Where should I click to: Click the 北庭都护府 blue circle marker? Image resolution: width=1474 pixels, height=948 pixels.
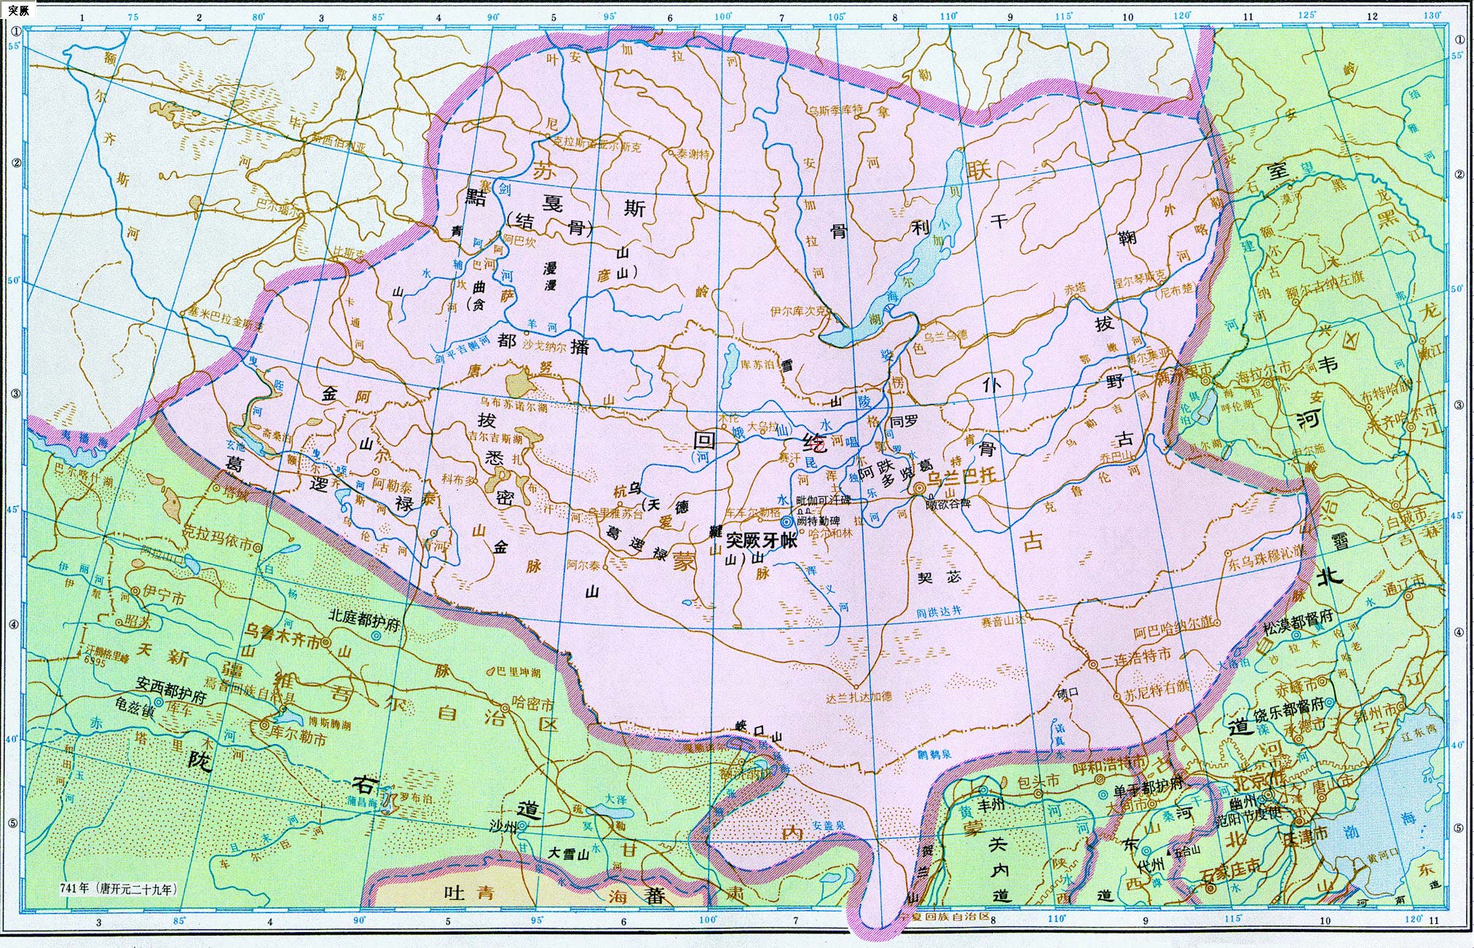point(376,636)
